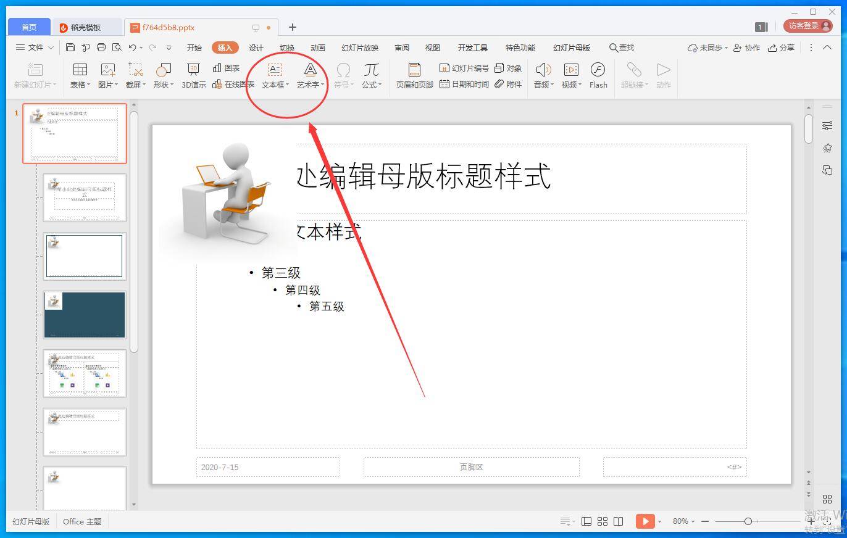Switch to the 开始 ribbon tab
Image resolution: width=847 pixels, height=538 pixels.
[x=194, y=48]
